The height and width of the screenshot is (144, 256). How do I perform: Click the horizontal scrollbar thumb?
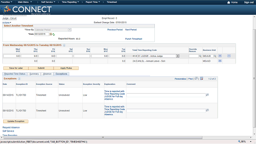(x=103, y=138)
